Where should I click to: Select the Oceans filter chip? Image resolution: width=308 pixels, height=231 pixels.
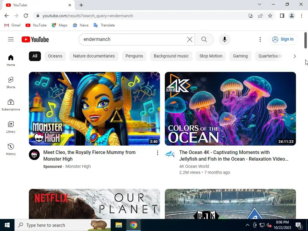click(55, 56)
